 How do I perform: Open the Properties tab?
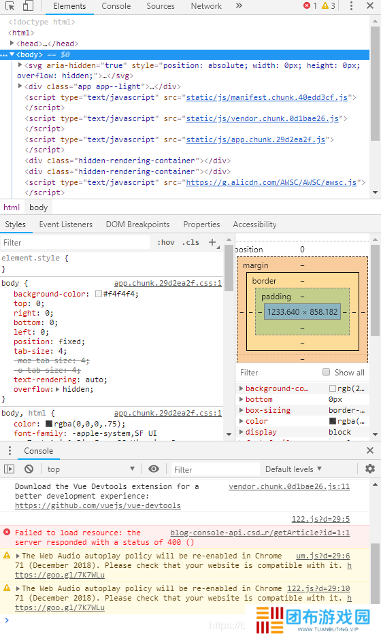click(201, 224)
